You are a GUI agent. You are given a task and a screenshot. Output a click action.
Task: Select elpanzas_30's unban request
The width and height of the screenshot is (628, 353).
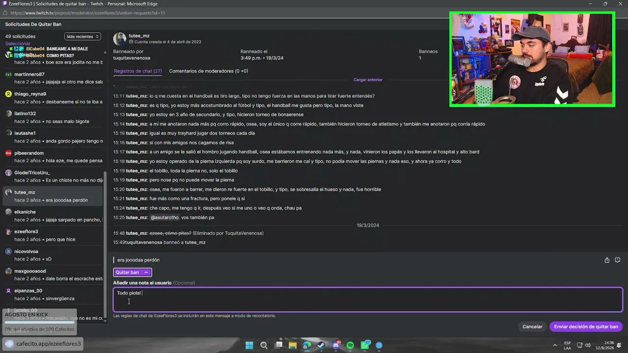pos(53,294)
